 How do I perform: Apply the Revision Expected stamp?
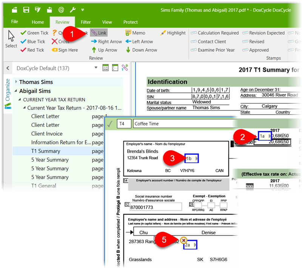(x=263, y=33)
